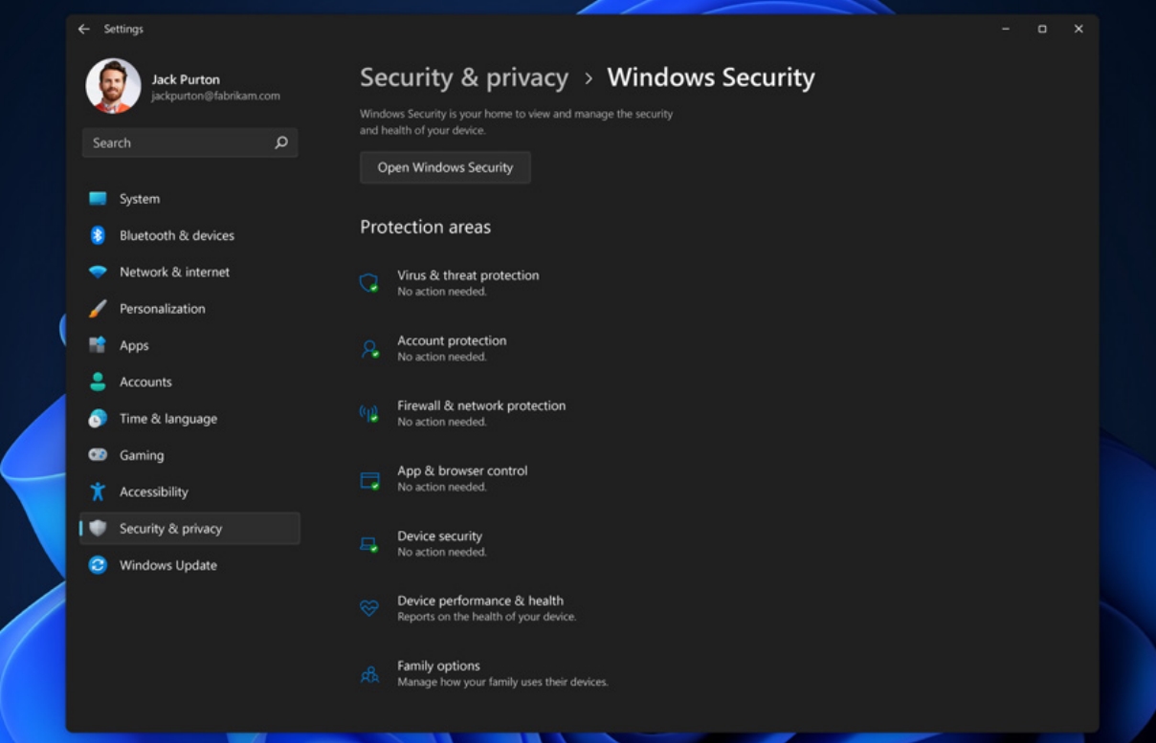
Task: Open Network & internet settings
Action: coord(174,273)
